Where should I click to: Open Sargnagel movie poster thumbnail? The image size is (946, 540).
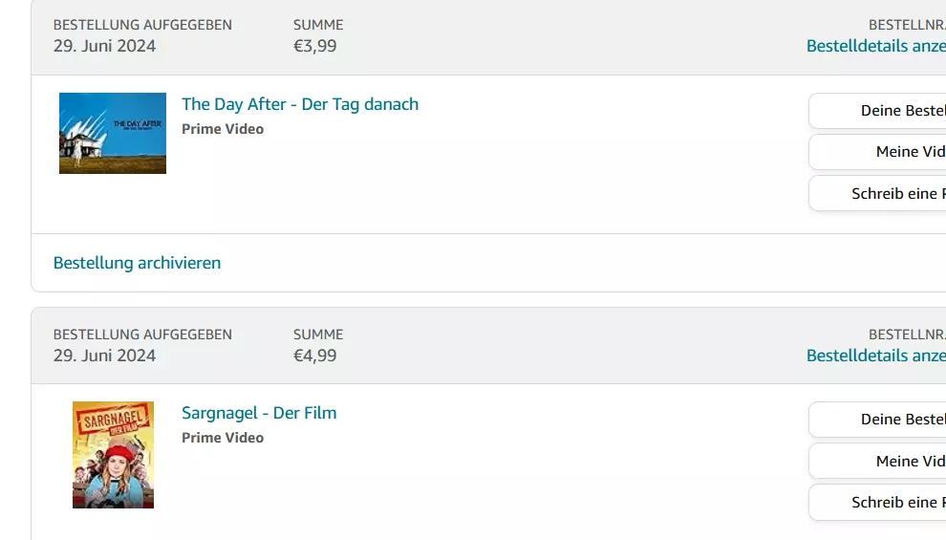coord(113,455)
